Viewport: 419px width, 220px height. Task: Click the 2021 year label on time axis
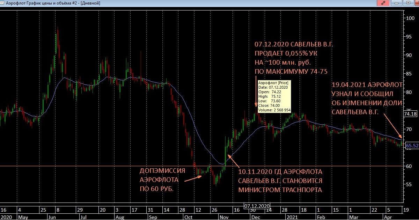click(292, 217)
